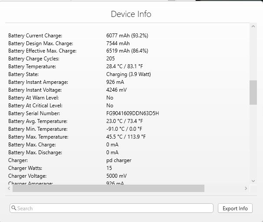Select value 4246 mV
The height and width of the screenshot is (222, 263).
116,90
